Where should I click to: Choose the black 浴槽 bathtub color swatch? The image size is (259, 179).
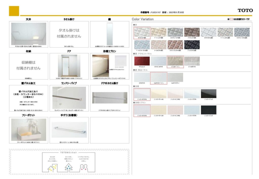click(208, 93)
